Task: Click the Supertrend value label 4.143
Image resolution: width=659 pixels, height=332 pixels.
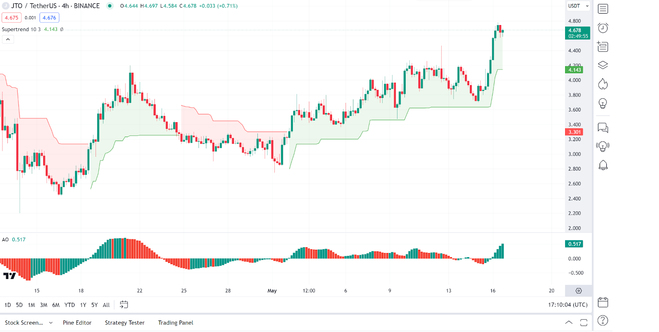Action: tap(574, 70)
